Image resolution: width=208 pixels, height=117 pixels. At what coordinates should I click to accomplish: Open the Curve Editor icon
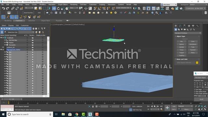click(x=158, y=8)
